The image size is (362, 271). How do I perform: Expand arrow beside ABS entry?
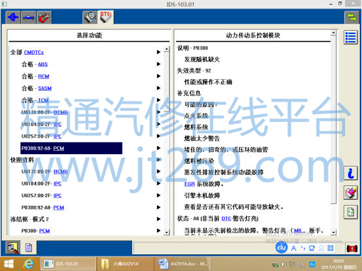click(158, 64)
